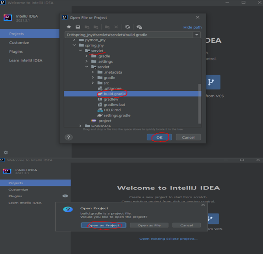Expand the workspace folder

tap(80, 126)
